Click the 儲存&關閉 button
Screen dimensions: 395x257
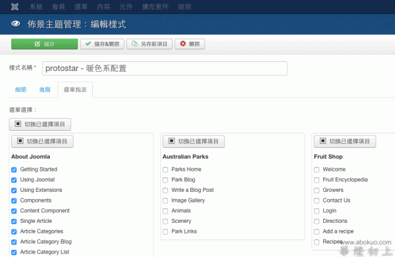102,44
